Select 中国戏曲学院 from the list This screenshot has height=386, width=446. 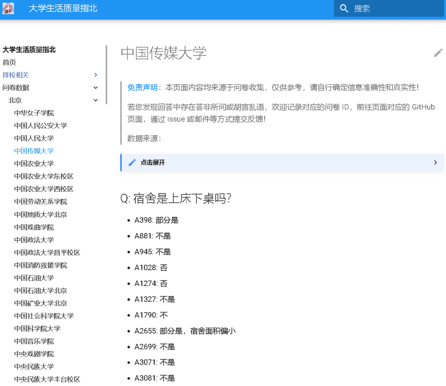tap(34, 227)
